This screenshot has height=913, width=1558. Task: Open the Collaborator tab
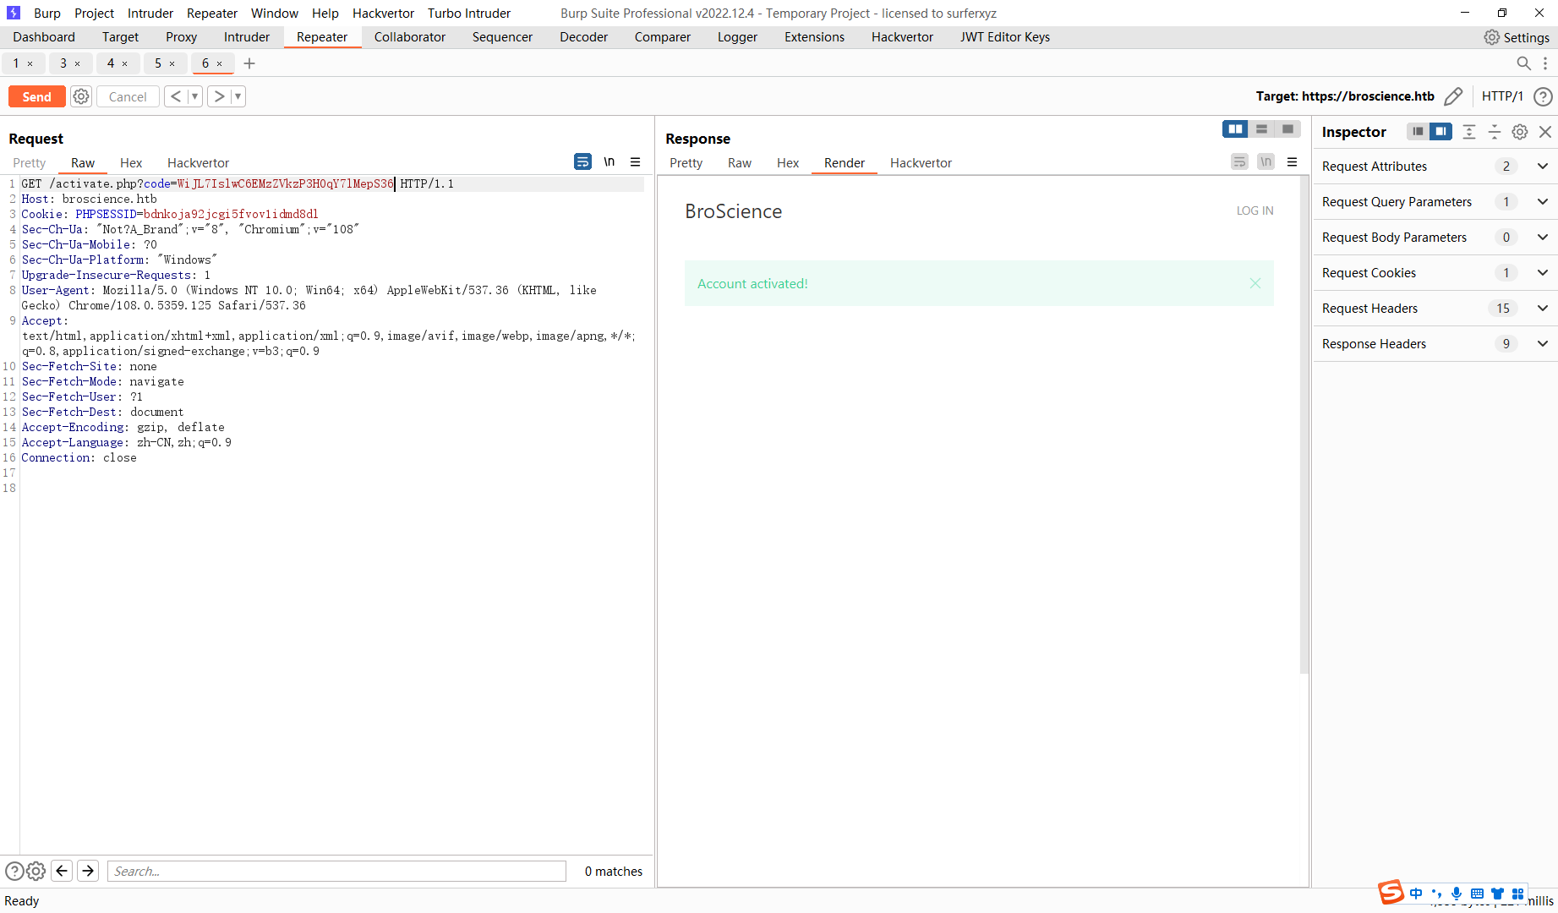pyautogui.click(x=410, y=37)
